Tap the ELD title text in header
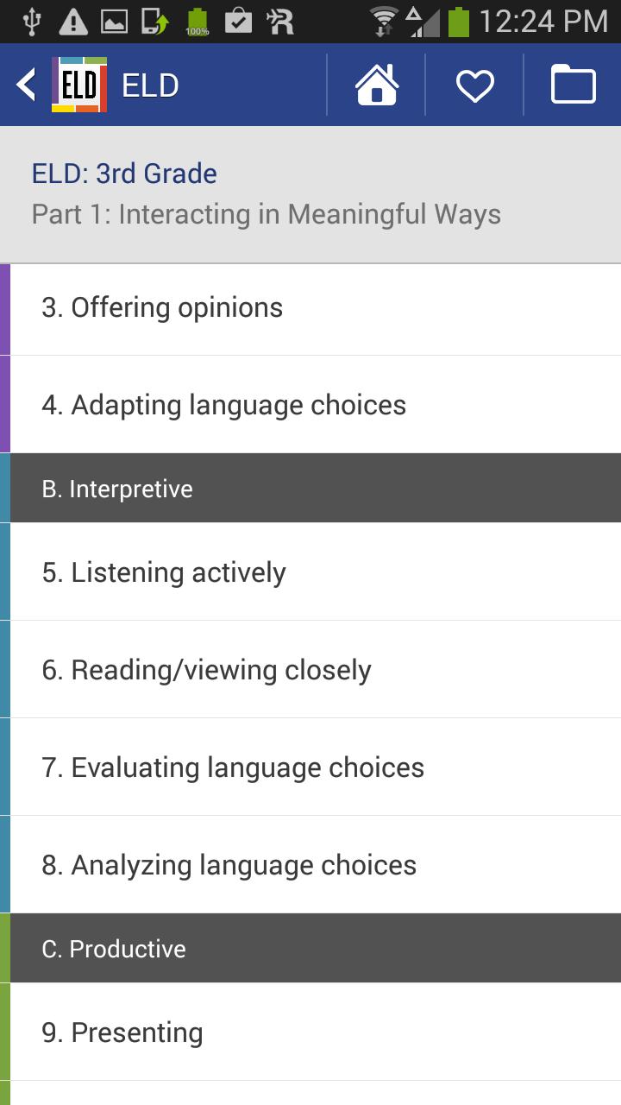Viewport: 621px width, 1105px height. (150, 85)
